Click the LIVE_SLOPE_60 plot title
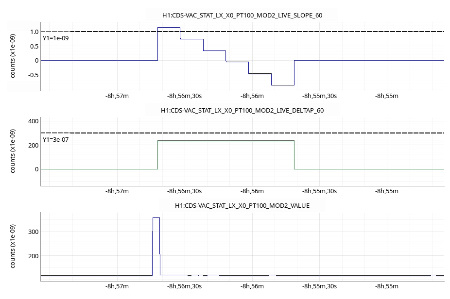This screenshot has width=450, height=299. click(x=242, y=15)
